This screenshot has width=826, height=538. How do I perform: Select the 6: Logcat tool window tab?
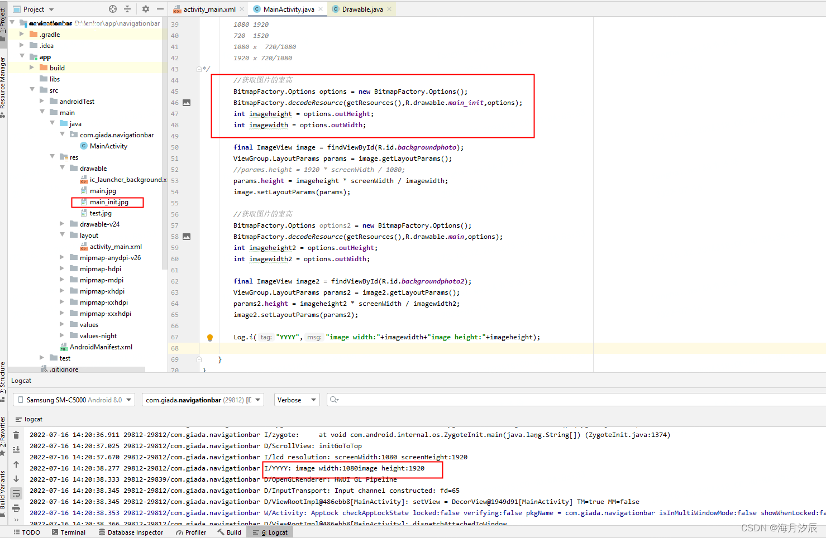(x=270, y=532)
